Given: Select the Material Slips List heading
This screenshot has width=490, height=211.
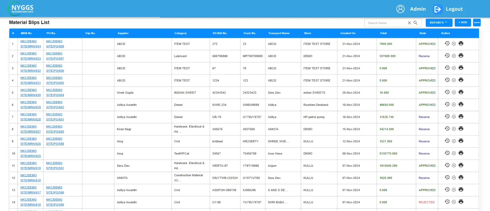Looking at the screenshot, I should coord(29,22).
